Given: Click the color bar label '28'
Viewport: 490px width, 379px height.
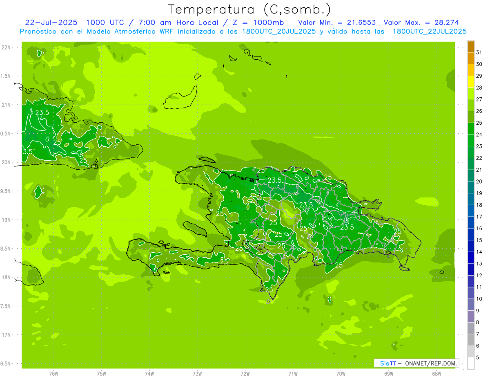Looking at the screenshot, I should (479, 87).
